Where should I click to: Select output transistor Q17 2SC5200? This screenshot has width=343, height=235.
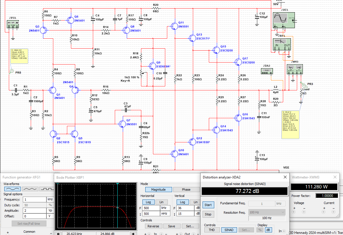238,62
